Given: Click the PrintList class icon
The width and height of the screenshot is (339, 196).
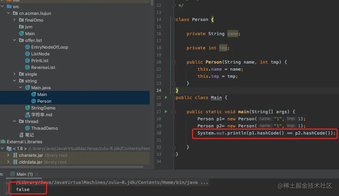Looking at the screenshot, I should [x=27, y=60].
